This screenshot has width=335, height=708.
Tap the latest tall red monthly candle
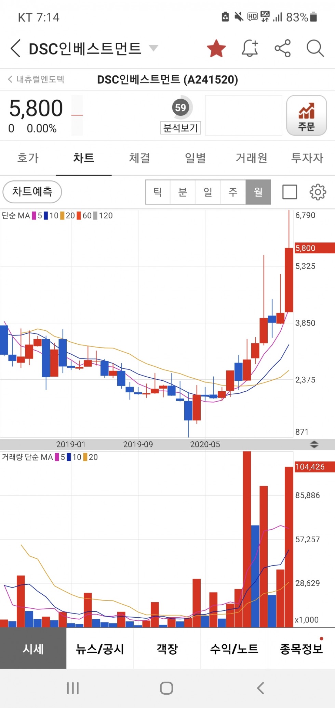point(289,280)
